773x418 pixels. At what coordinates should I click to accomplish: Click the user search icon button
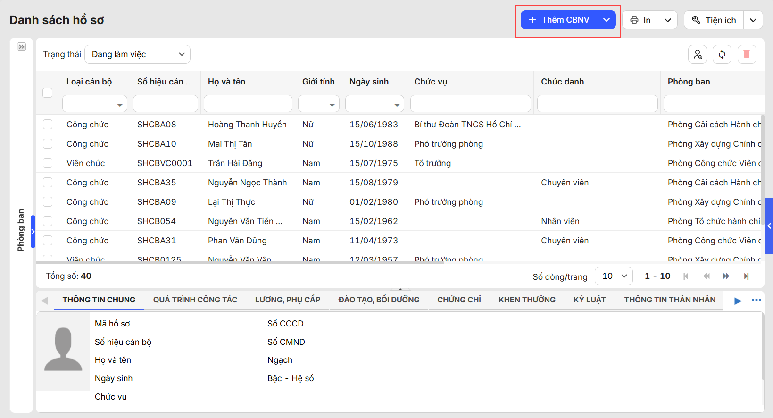click(x=698, y=54)
